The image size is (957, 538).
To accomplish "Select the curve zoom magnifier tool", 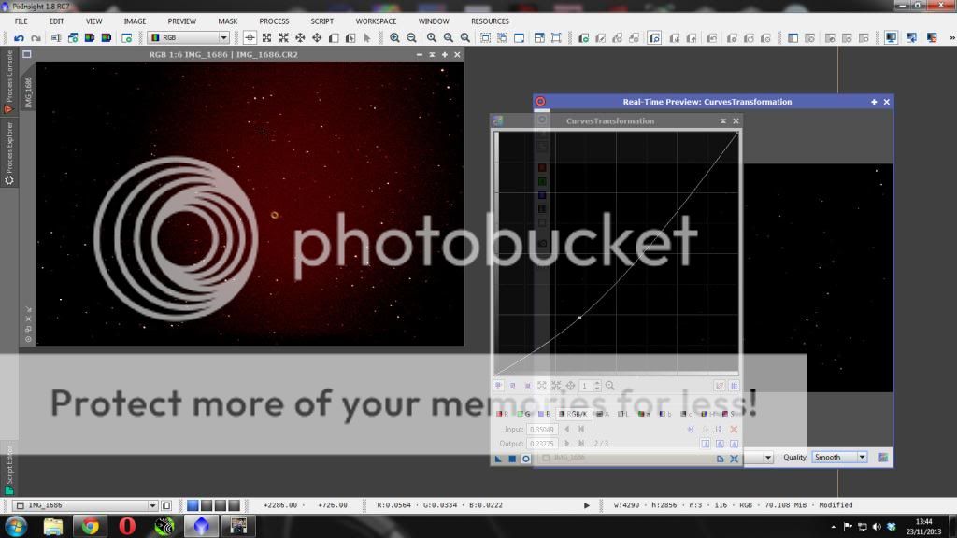I will pyautogui.click(x=608, y=385).
